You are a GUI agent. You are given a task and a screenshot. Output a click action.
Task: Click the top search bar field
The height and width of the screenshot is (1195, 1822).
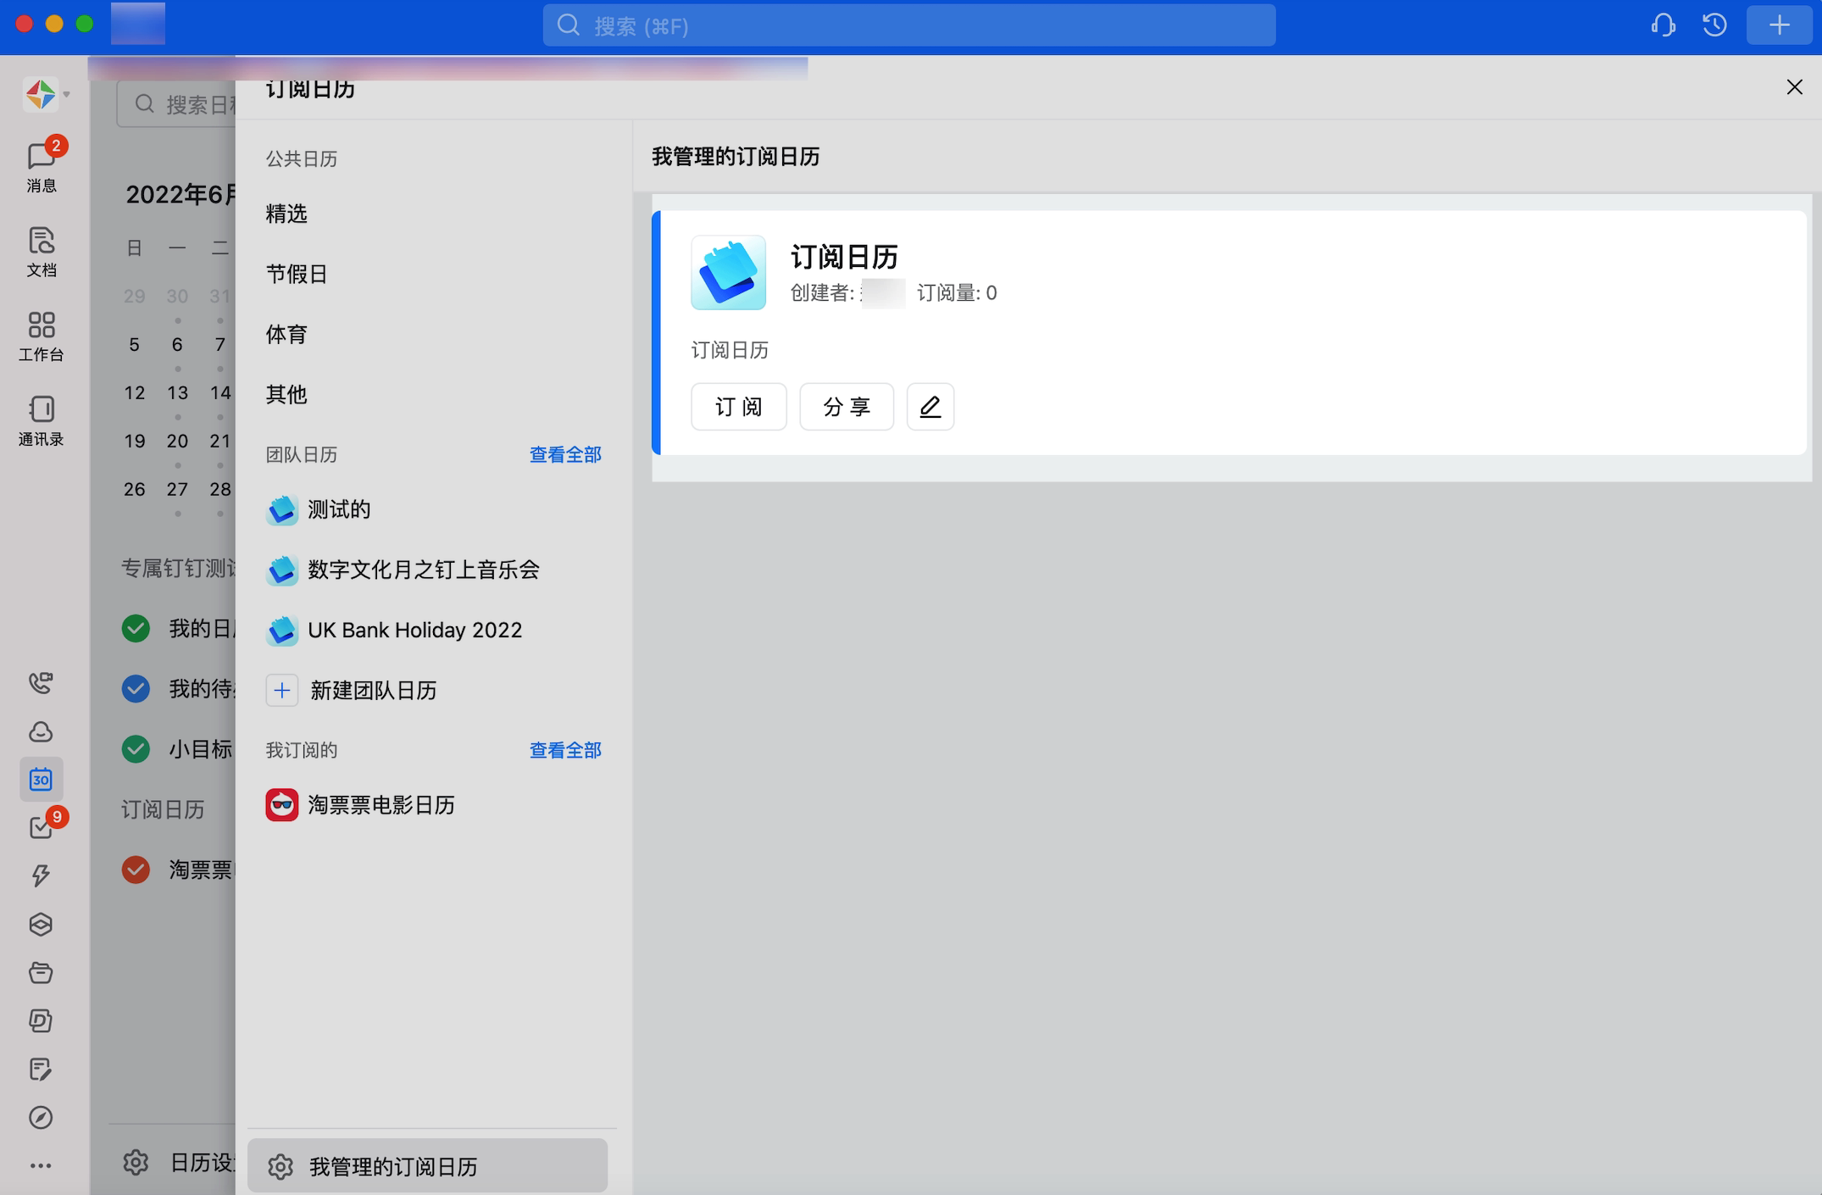pos(908,25)
